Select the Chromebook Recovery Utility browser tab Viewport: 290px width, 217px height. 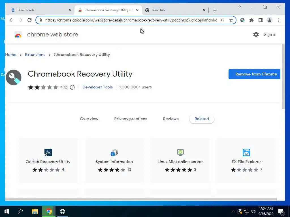pos(108,10)
